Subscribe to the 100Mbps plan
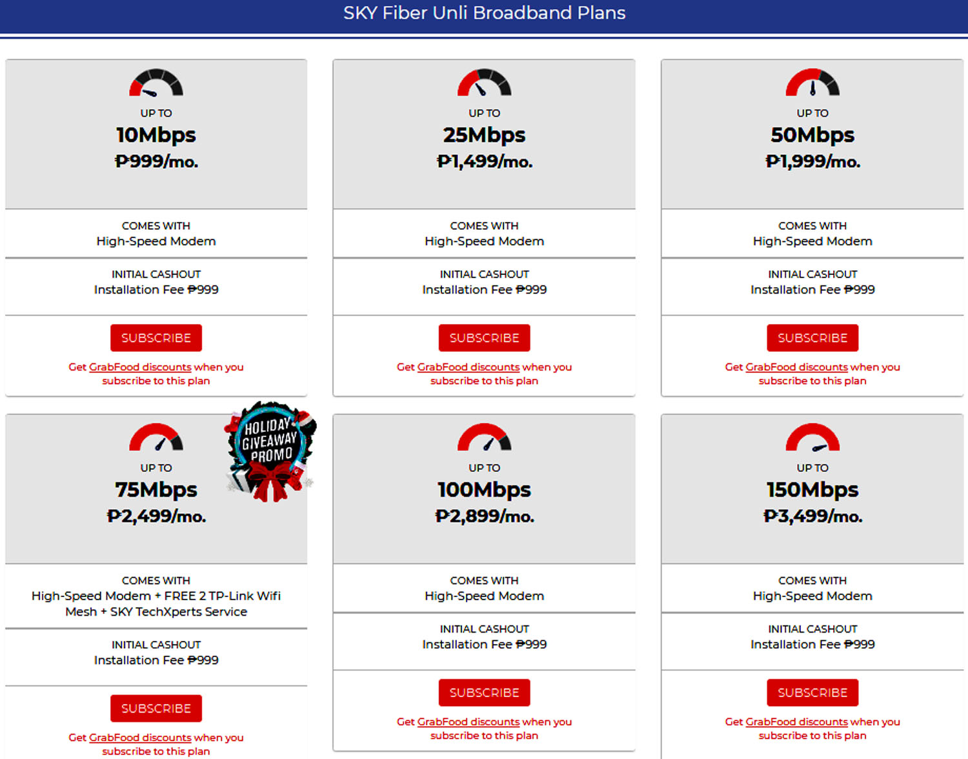This screenshot has height=759, width=968. pyautogui.click(x=484, y=693)
